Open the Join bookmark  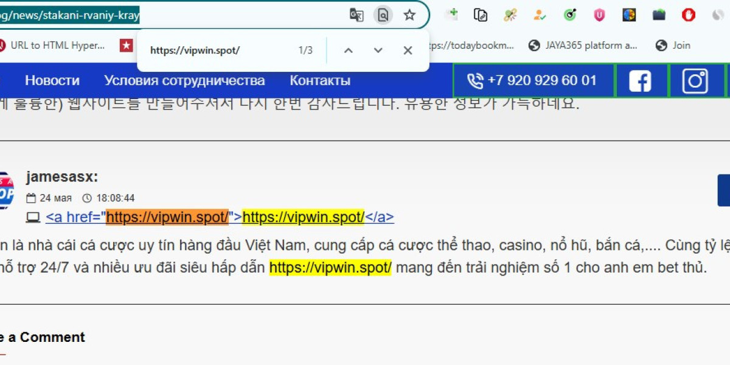(673, 45)
